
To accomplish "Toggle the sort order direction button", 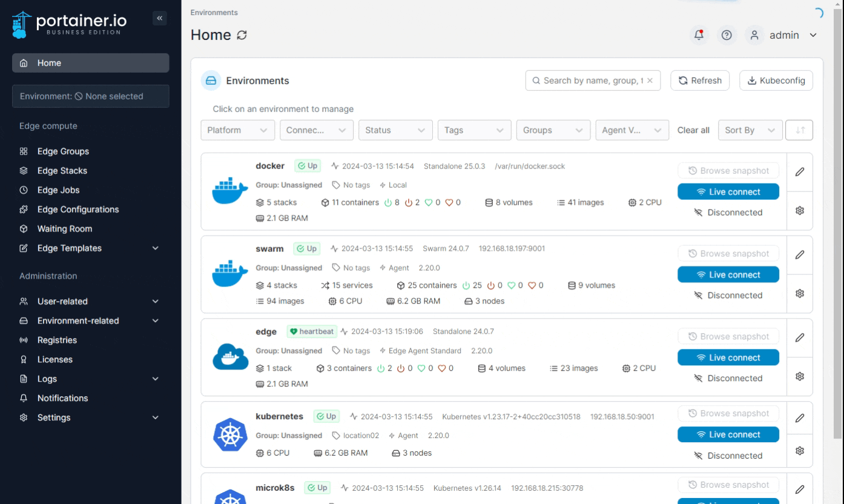I will pyautogui.click(x=799, y=130).
